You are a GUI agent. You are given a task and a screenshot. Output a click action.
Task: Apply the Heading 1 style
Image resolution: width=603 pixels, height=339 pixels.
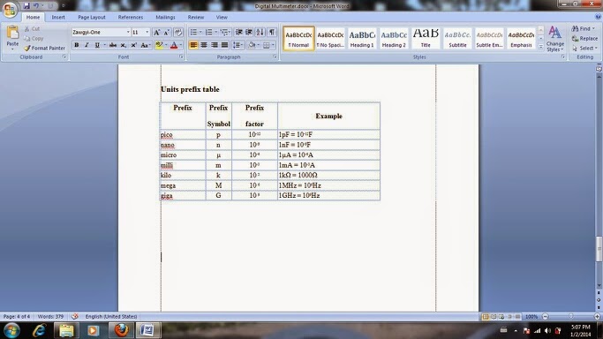[362, 38]
